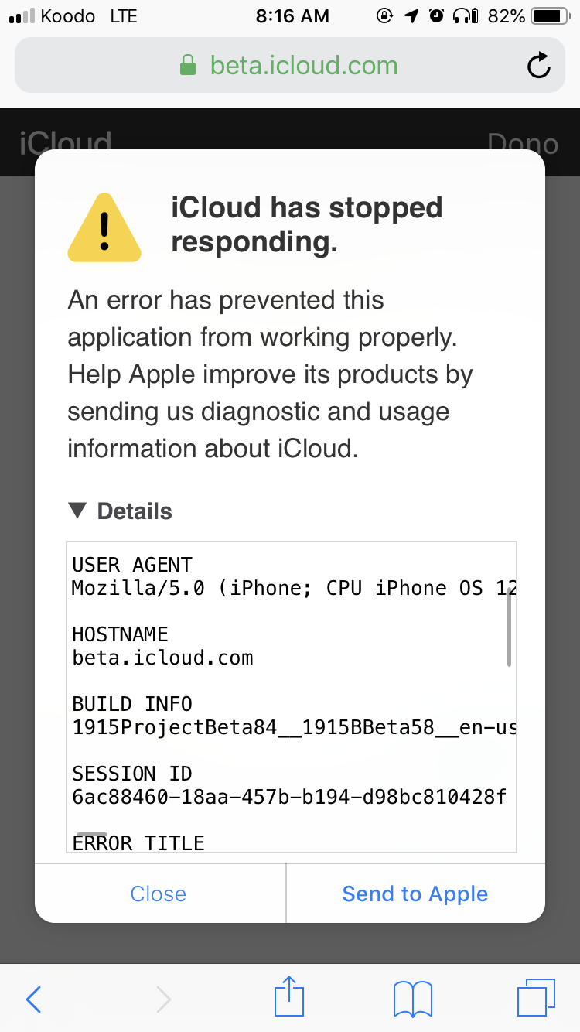580x1032 pixels.
Task: Tap the beta.icloud.com address bar
Action: point(290,65)
